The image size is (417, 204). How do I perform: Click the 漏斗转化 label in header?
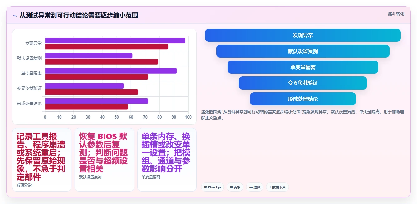[396, 14]
